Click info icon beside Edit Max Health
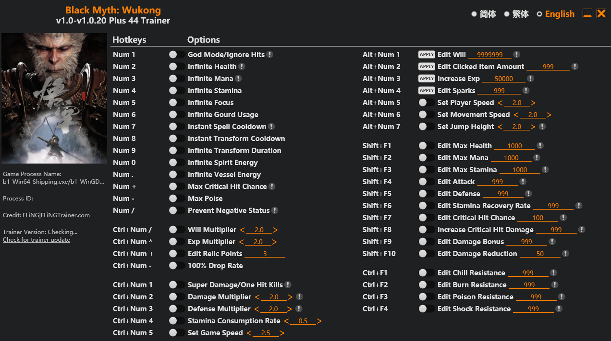611x341 pixels. click(x=540, y=146)
